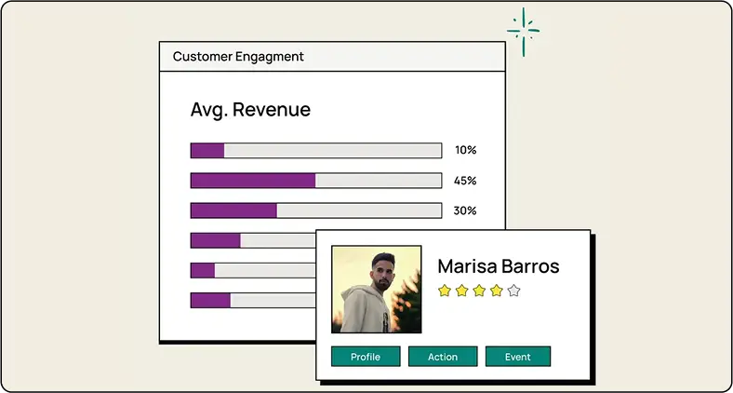Open the Event button

[x=518, y=357]
